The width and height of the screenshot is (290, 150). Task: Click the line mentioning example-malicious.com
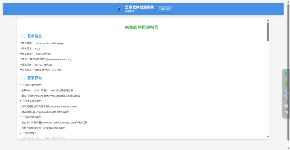pyautogui.click(x=49, y=107)
